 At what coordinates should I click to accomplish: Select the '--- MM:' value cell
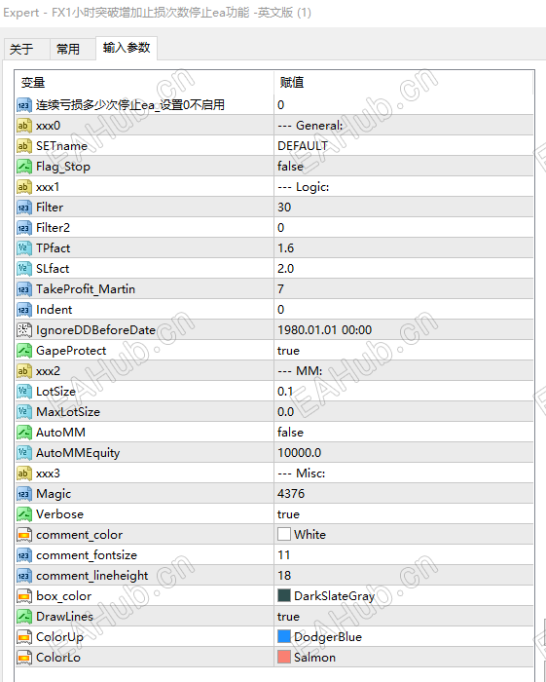(x=404, y=371)
